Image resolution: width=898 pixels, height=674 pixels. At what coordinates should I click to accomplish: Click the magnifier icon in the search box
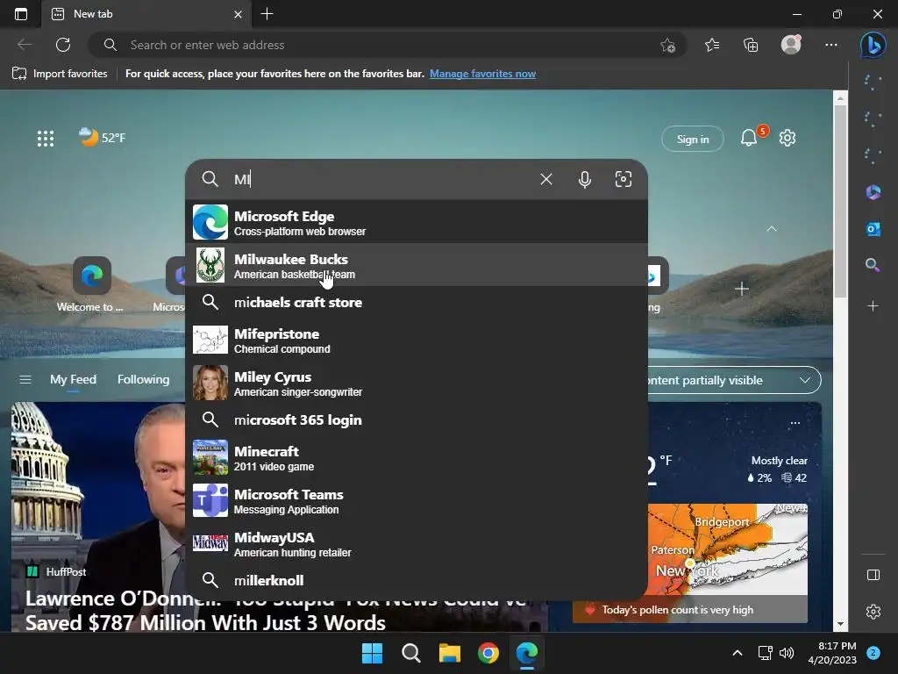tap(210, 179)
